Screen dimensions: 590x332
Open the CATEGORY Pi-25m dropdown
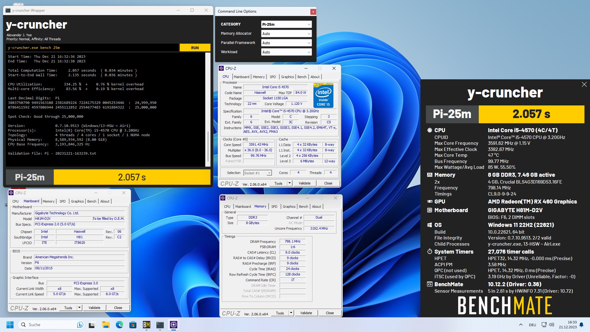286,24
